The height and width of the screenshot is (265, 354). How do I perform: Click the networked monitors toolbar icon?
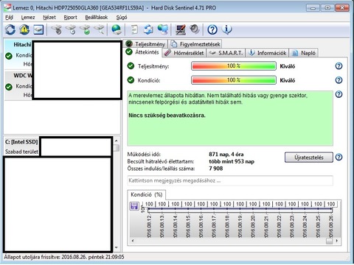point(163,29)
